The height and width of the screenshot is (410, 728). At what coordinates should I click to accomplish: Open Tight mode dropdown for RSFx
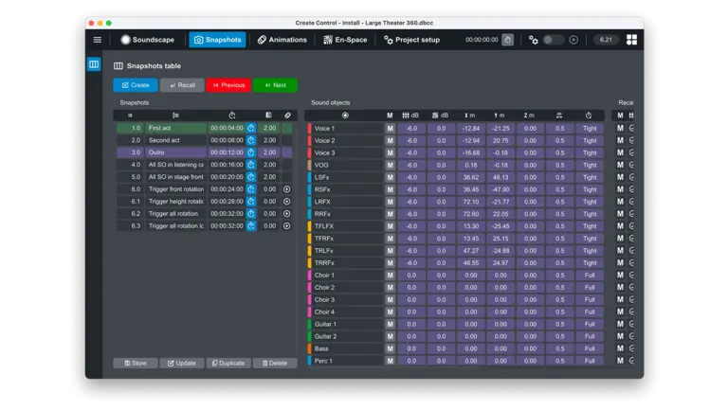point(590,189)
